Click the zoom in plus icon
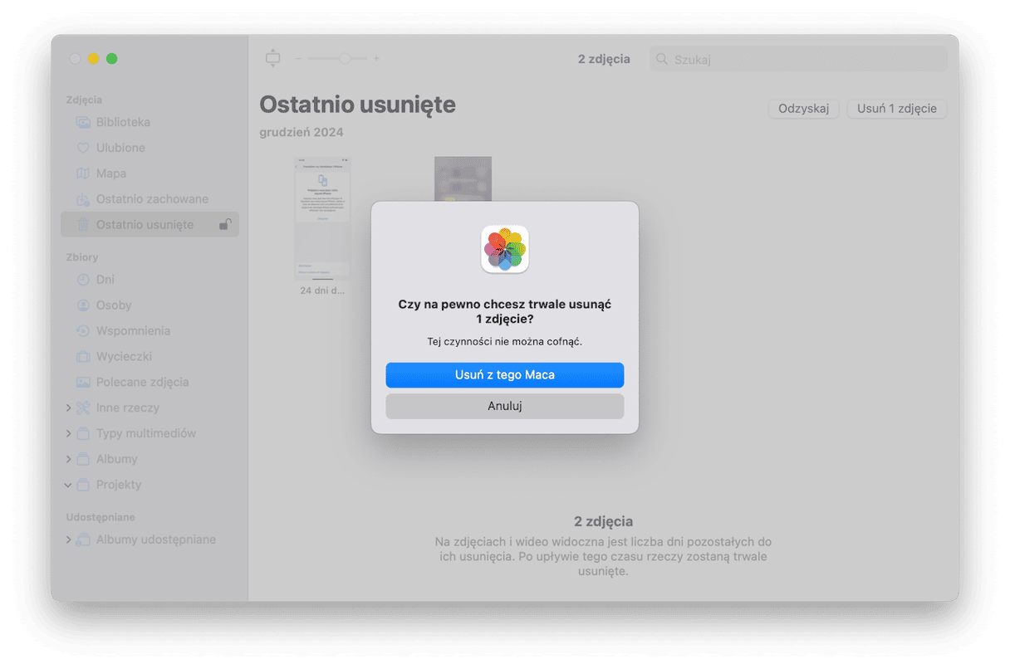The width and height of the screenshot is (1010, 669). [x=376, y=59]
